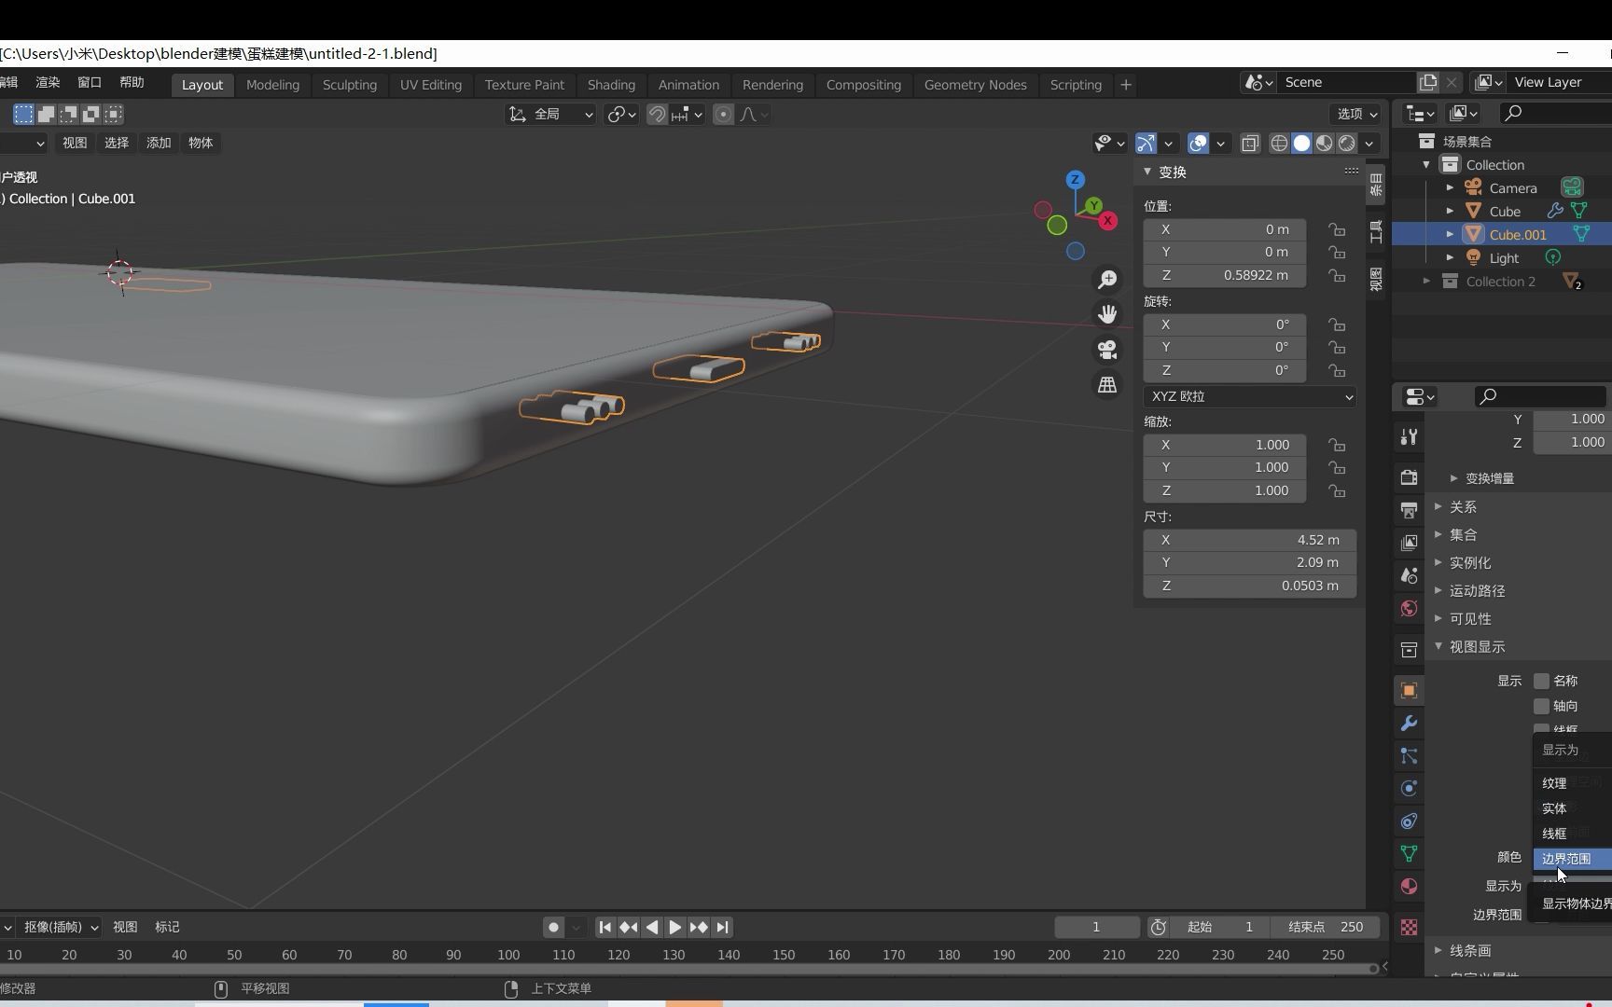Viewport: 1612px width, 1007px height.
Task: Select the Object data green triangle tab
Action: 1408,853
